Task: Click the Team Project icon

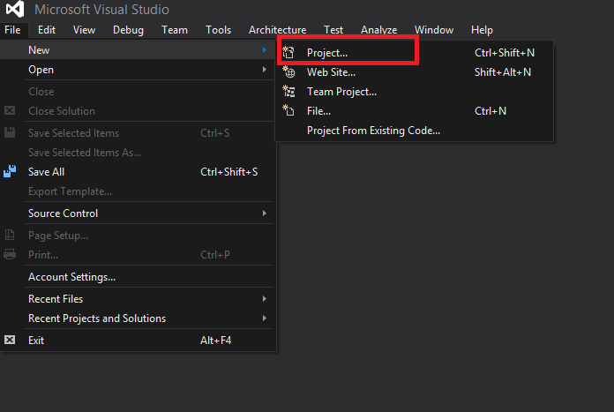Action: click(288, 91)
